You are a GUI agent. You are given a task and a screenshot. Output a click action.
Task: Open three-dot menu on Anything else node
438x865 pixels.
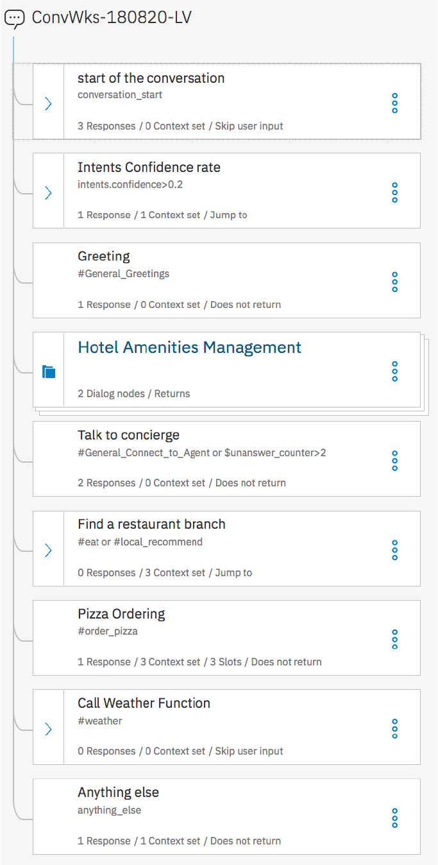tap(394, 818)
